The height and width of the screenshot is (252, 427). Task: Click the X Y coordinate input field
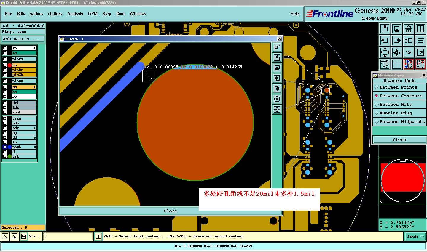68,236
